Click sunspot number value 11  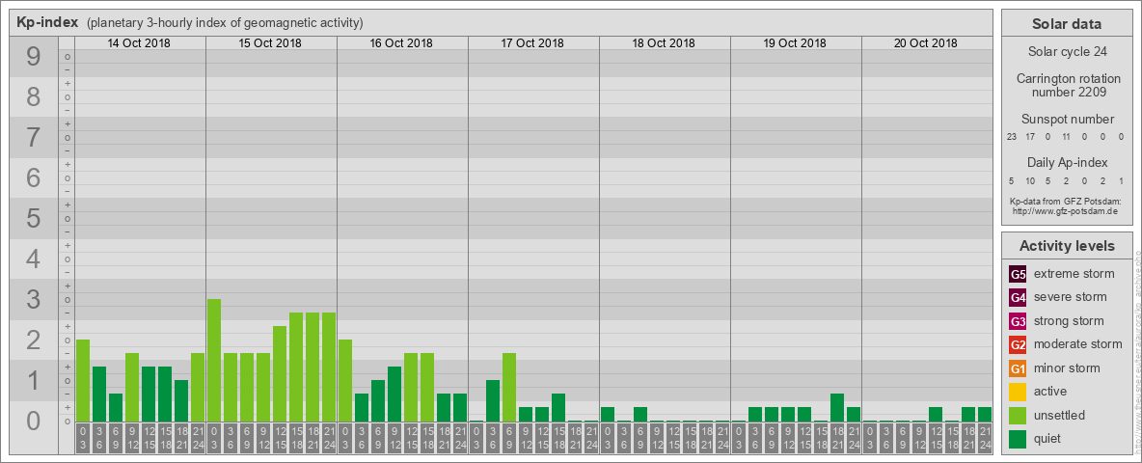click(x=1066, y=137)
